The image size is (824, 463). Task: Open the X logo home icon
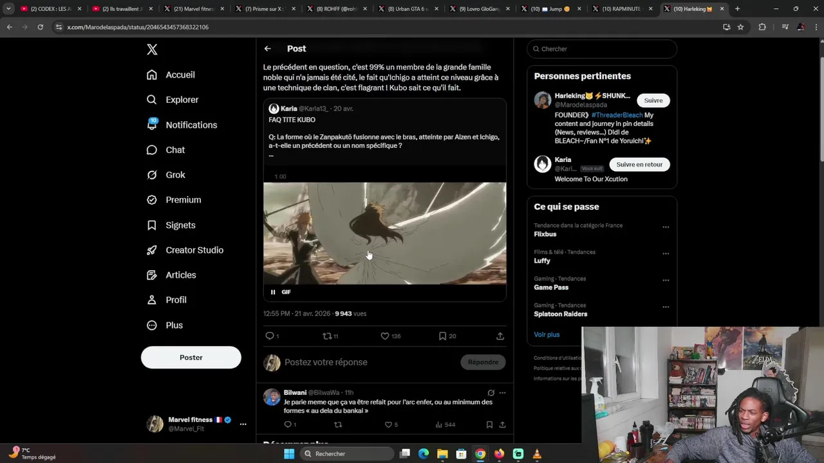coord(152,50)
